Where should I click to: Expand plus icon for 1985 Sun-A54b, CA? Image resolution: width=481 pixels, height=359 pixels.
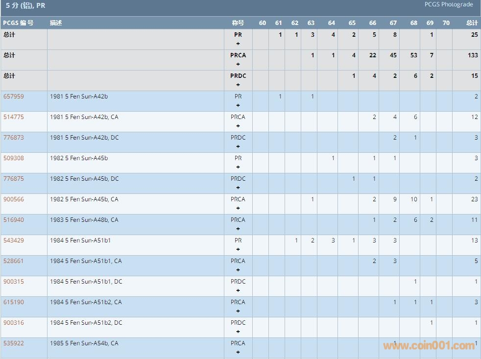pyautogui.click(x=238, y=352)
